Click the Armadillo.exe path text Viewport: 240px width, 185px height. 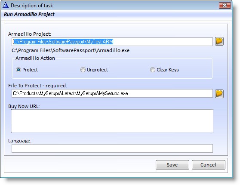click(x=71, y=50)
